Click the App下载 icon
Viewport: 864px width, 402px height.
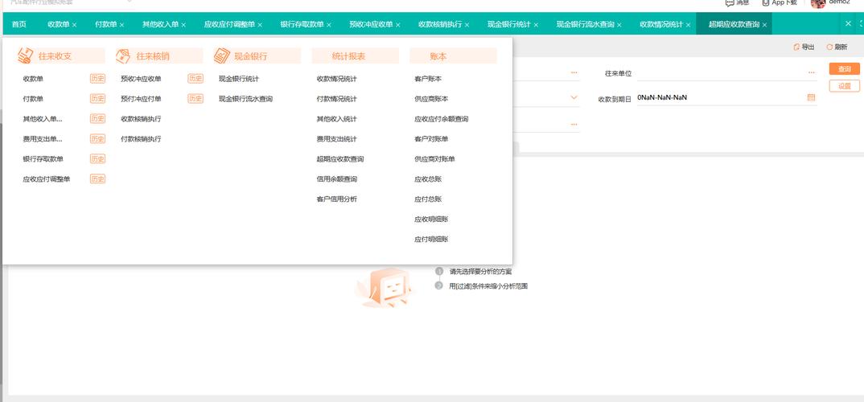[x=766, y=2]
